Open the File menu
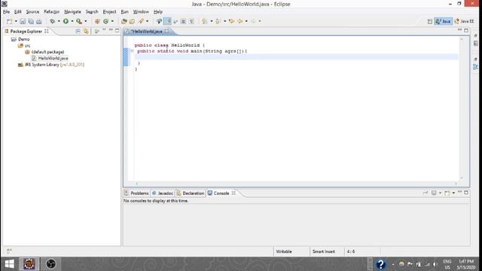The height and width of the screenshot is (271, 482). click(6, 12)
